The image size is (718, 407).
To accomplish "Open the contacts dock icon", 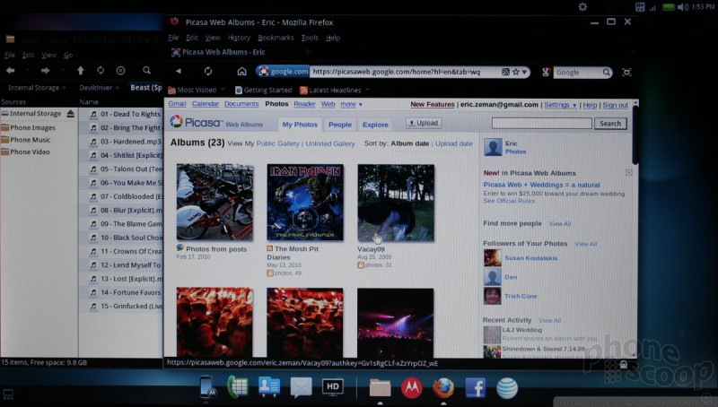I will [268, 387].
